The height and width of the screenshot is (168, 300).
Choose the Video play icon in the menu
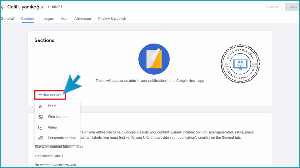[41, 128]
